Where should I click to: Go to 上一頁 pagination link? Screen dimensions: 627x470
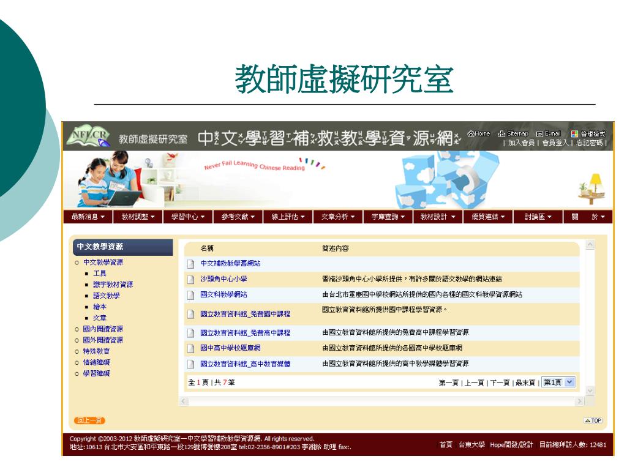[x=475, y=383]
